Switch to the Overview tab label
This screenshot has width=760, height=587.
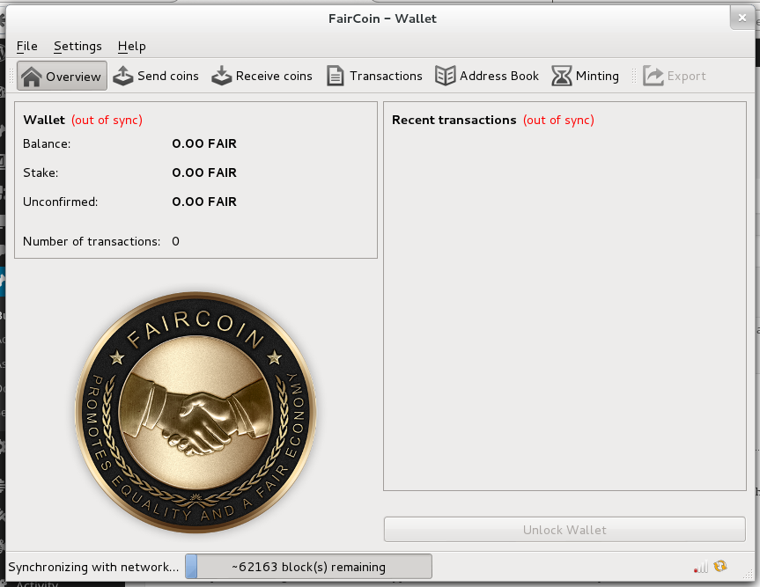coord(73,77)
